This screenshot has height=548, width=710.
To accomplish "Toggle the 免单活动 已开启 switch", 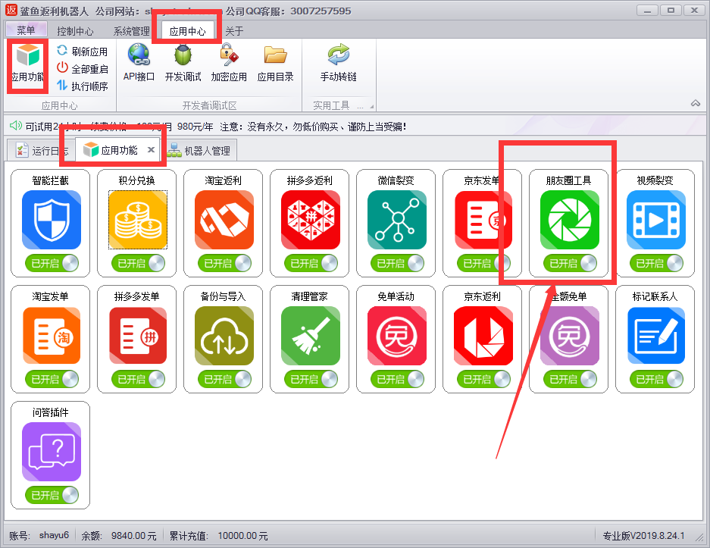I will 398,379.
